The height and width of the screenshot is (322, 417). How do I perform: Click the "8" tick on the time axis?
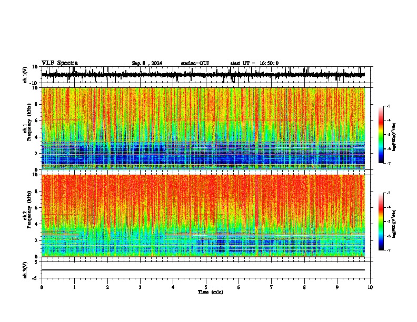click(x=304, y=287)
